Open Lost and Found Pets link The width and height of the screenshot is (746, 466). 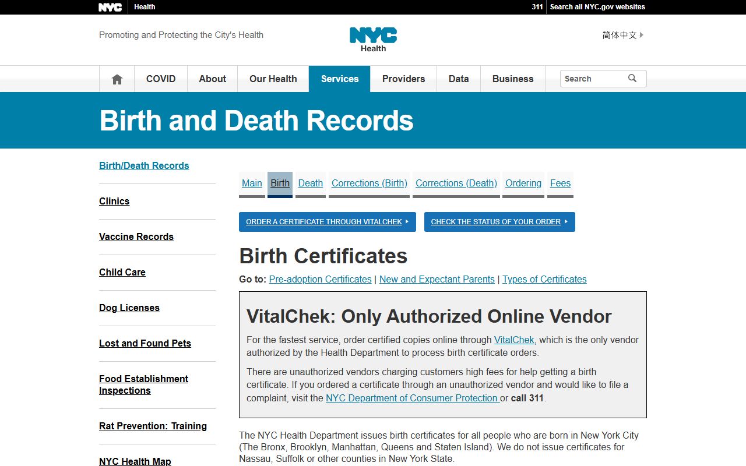tap(145, 343)
